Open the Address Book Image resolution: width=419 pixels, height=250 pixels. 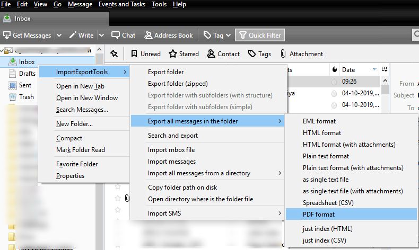(x=168, y=35)
